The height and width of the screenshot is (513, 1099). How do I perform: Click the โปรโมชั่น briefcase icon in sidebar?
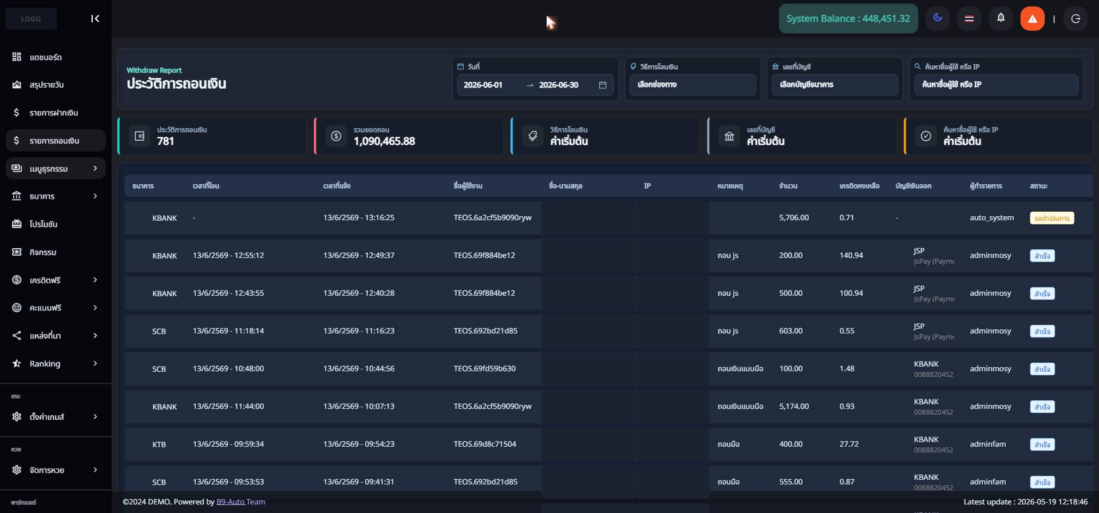click(17, 224)
